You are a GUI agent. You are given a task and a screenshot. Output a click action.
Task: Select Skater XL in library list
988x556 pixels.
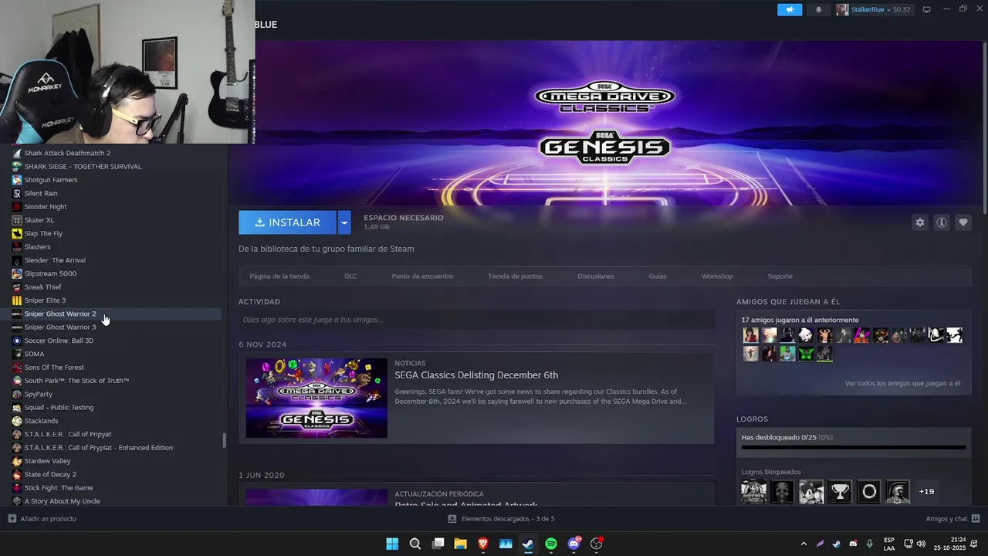[x=39, y=220]
